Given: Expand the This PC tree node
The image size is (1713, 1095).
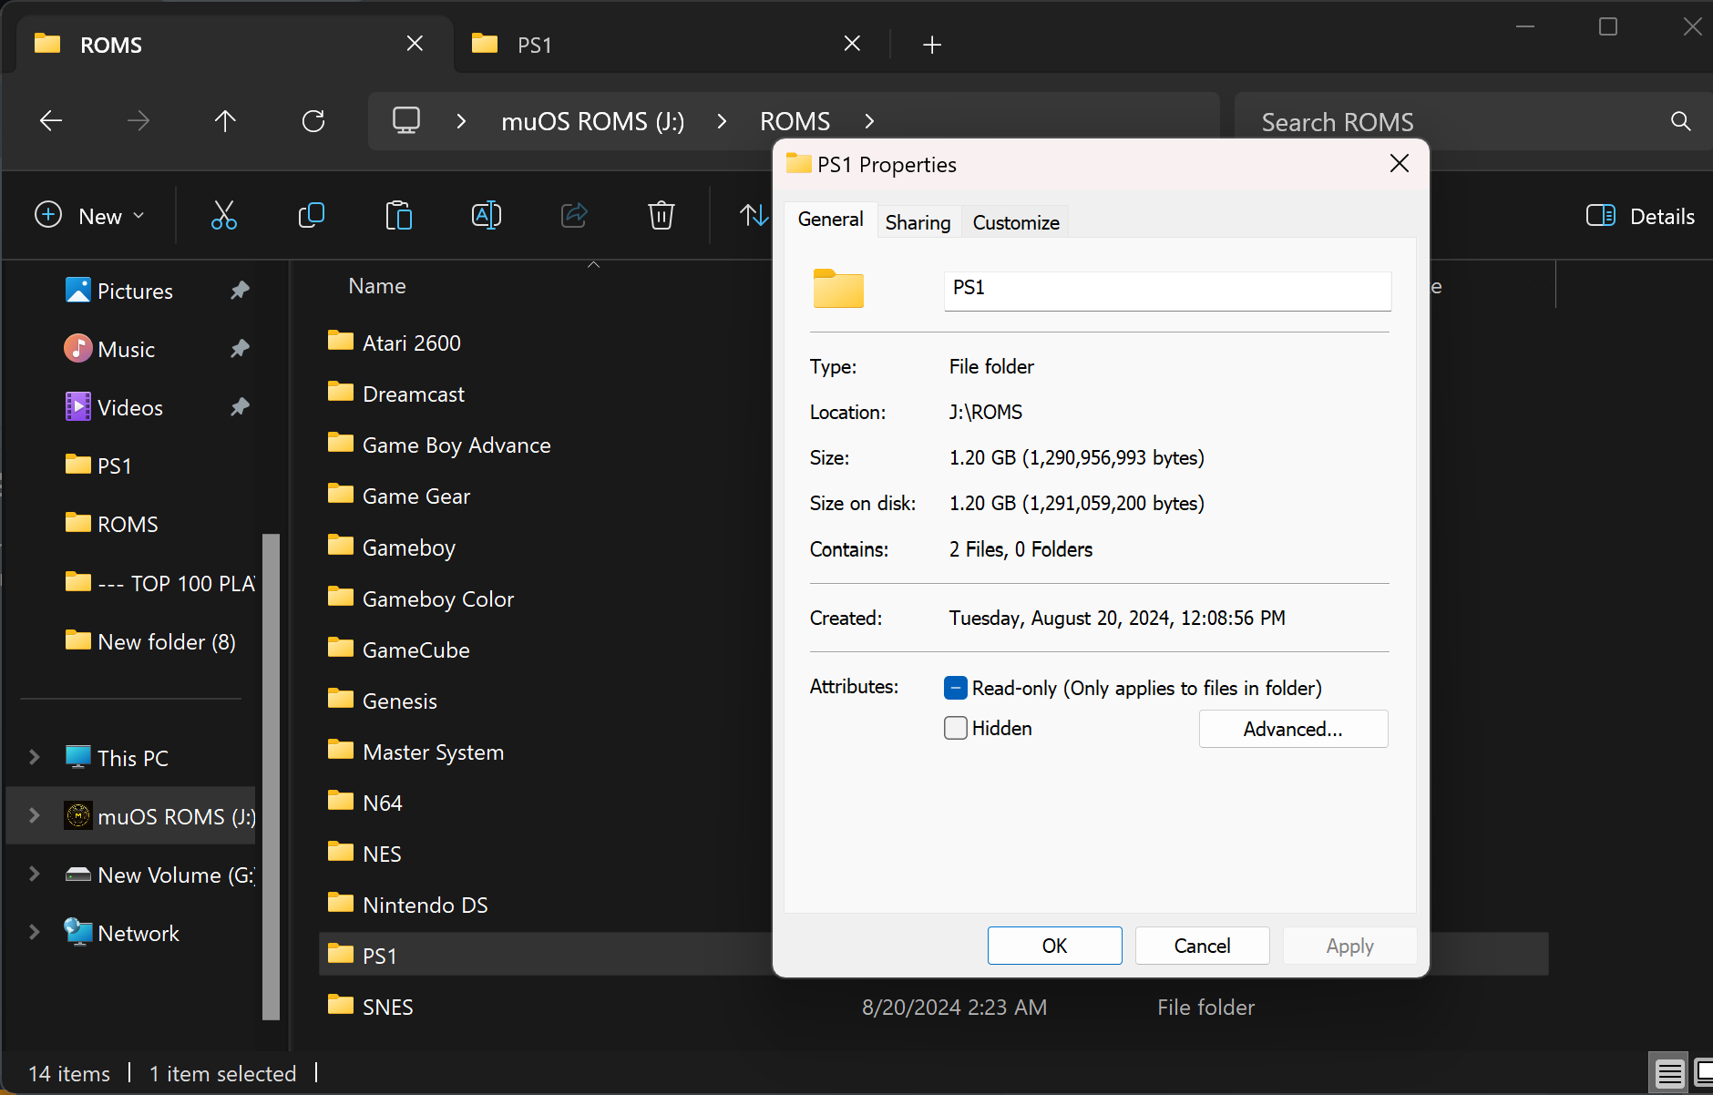Looking at the screenshot, I should point(35,757).
